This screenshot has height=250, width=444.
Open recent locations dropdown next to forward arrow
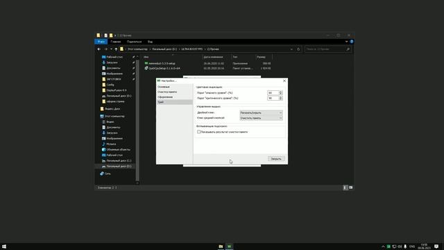pos(111,49)
